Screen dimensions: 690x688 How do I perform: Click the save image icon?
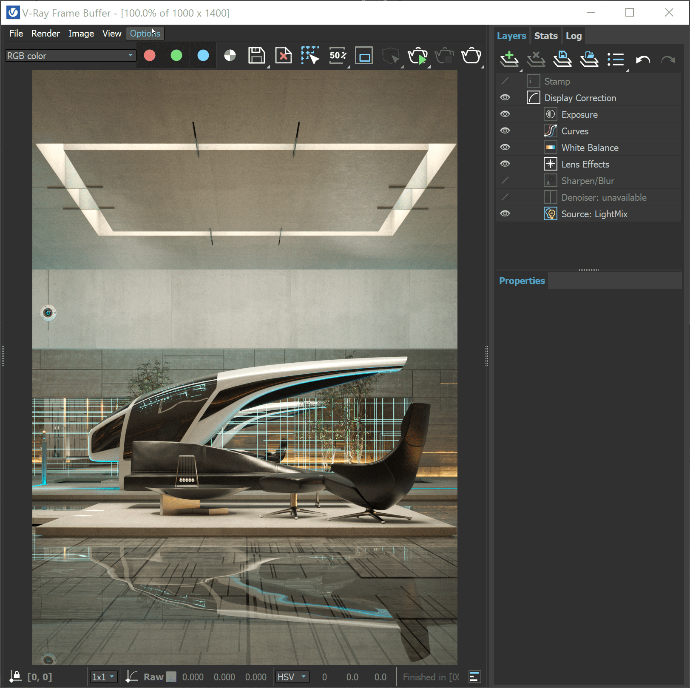[256, 55]
